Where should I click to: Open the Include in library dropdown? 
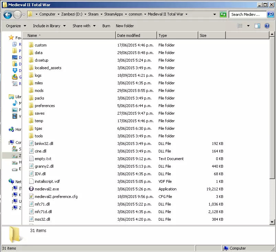[49, 26]
